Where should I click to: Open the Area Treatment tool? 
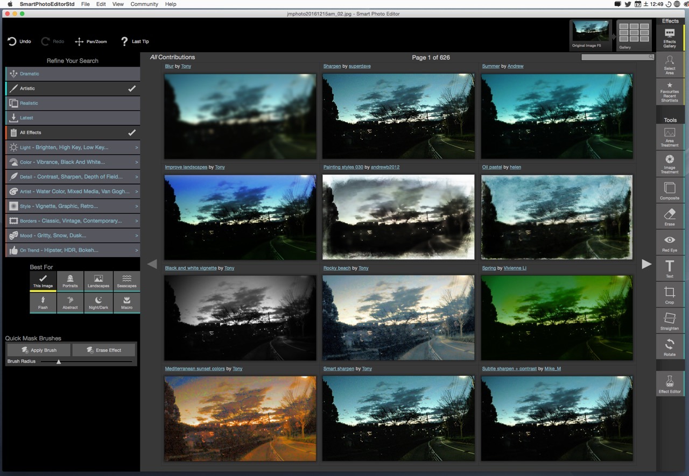(x=670, y=137)
